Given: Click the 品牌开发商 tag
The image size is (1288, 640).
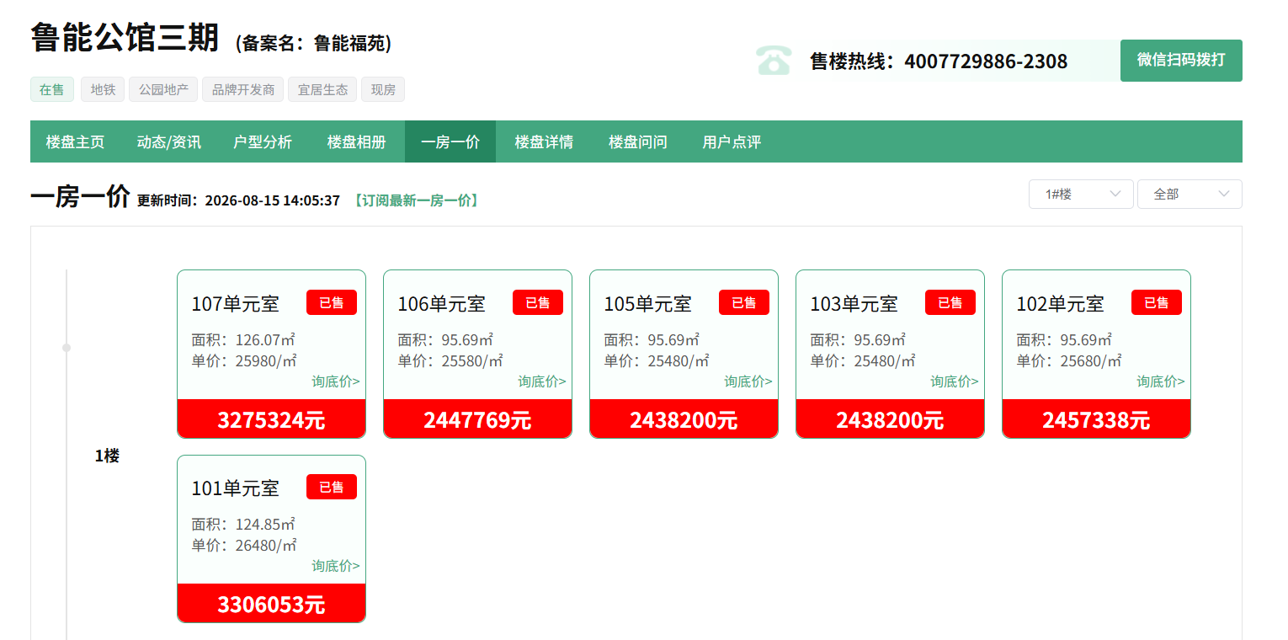Looking at the screenshot, I should [x=243, y=89].
